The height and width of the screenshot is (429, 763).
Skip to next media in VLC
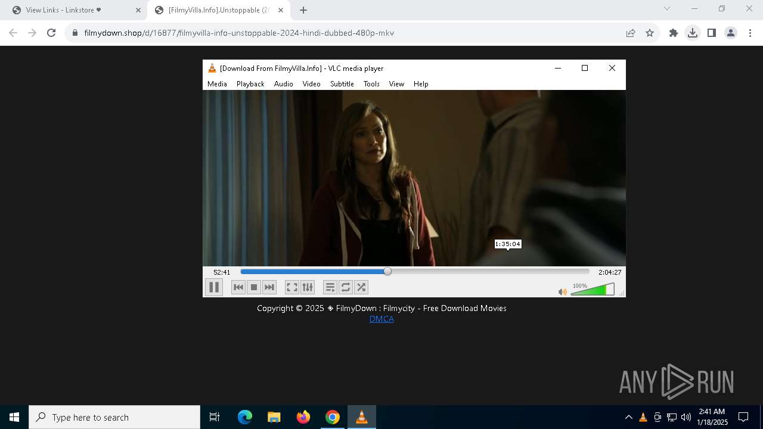pyautogui.click(x=269, y=287)
